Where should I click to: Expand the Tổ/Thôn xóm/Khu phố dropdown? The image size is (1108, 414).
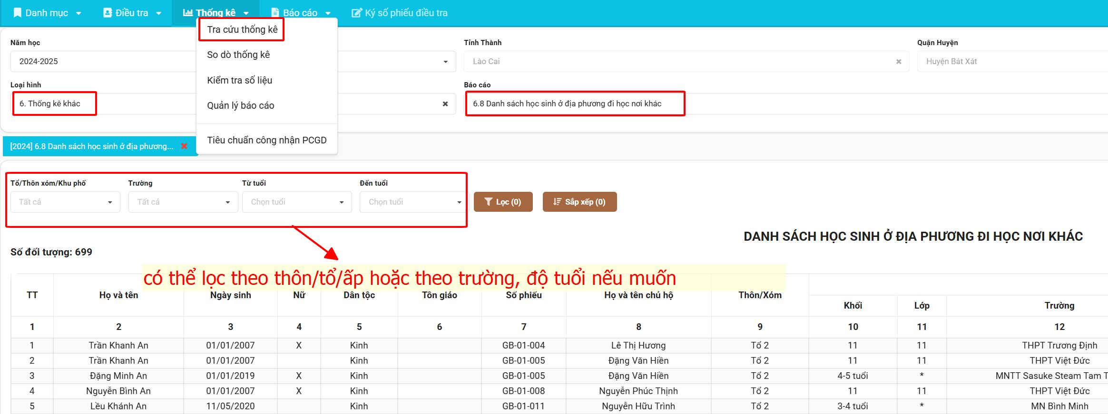pyautogui.click(x=110, y=202)
